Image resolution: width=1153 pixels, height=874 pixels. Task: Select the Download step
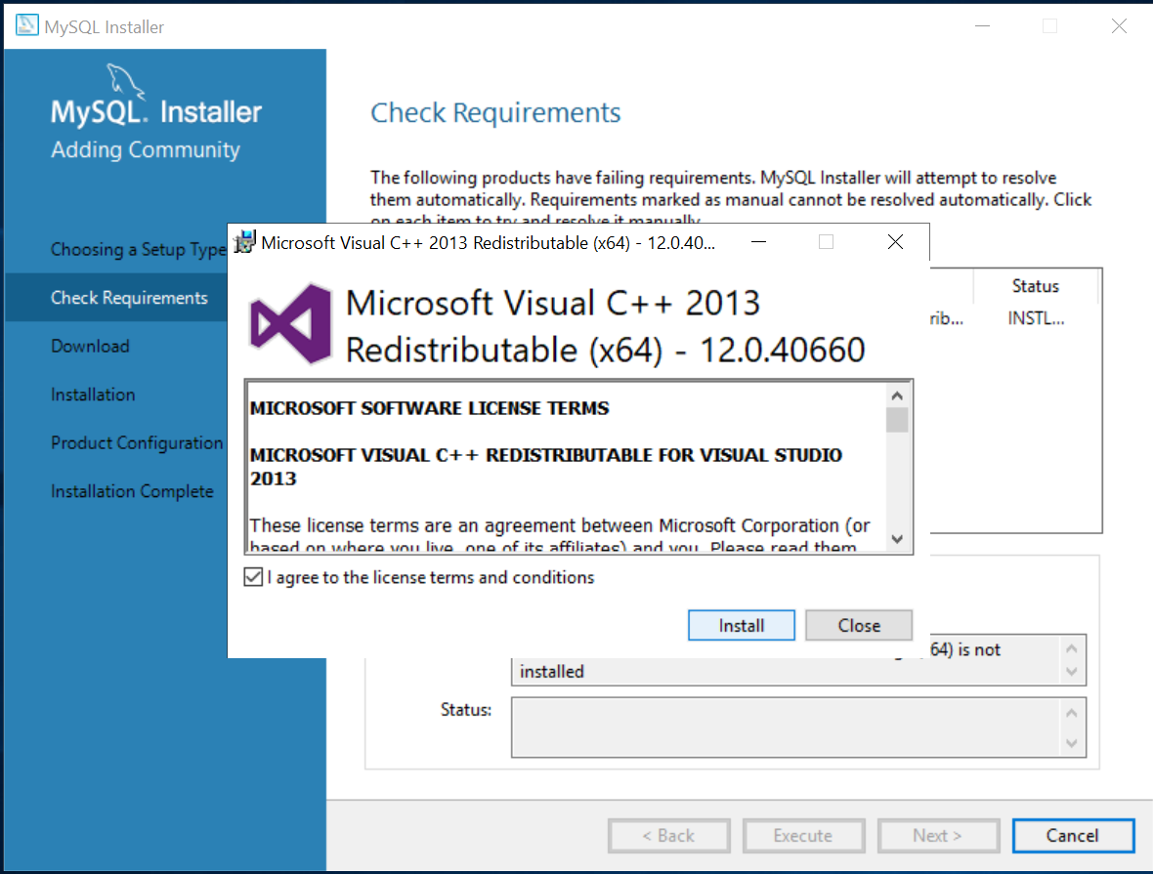click(x=90, y=346)
